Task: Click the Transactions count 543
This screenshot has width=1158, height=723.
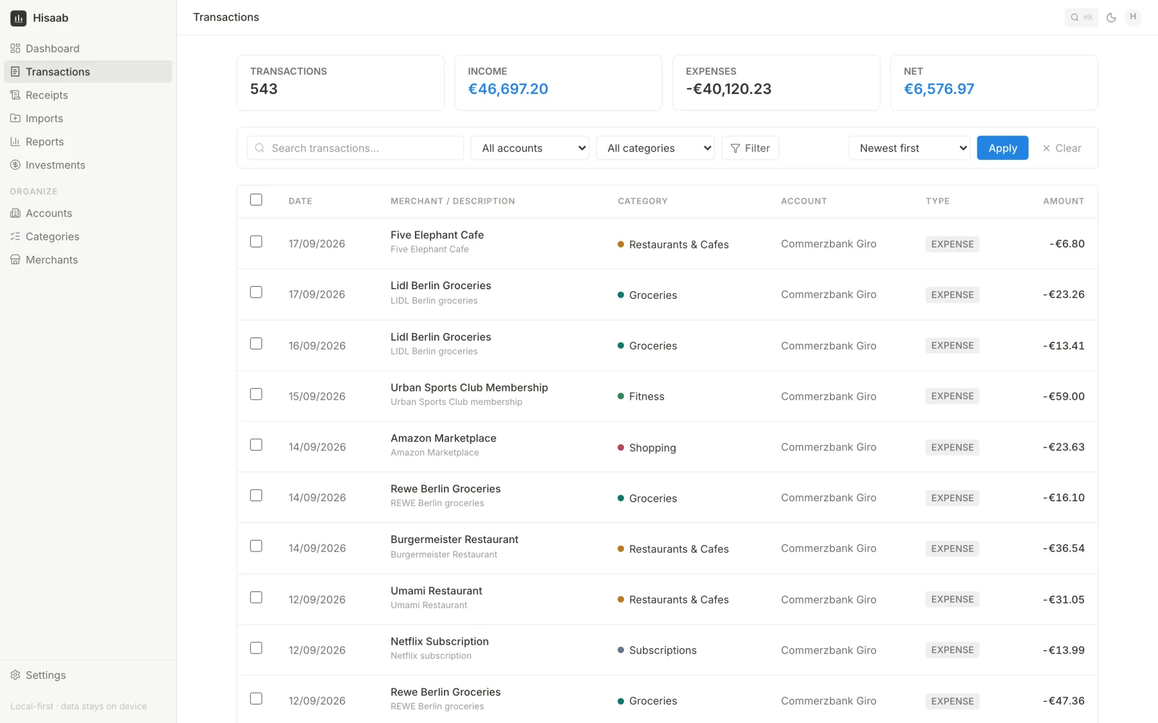Action: [264, 89]
